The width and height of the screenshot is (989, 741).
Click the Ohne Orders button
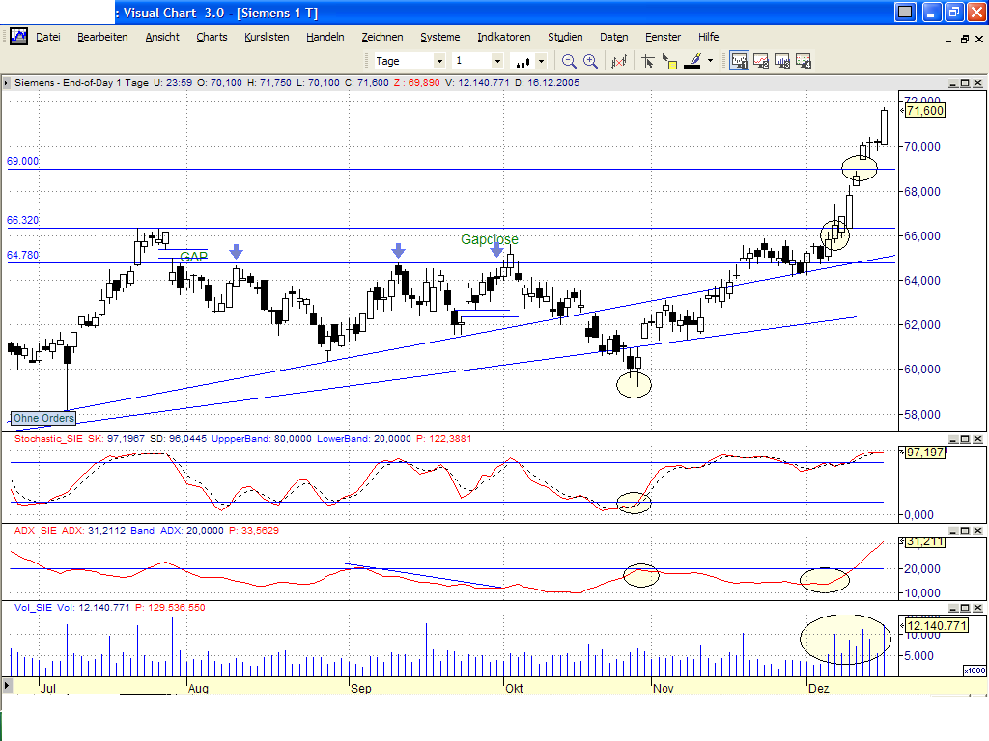point(42,418)
